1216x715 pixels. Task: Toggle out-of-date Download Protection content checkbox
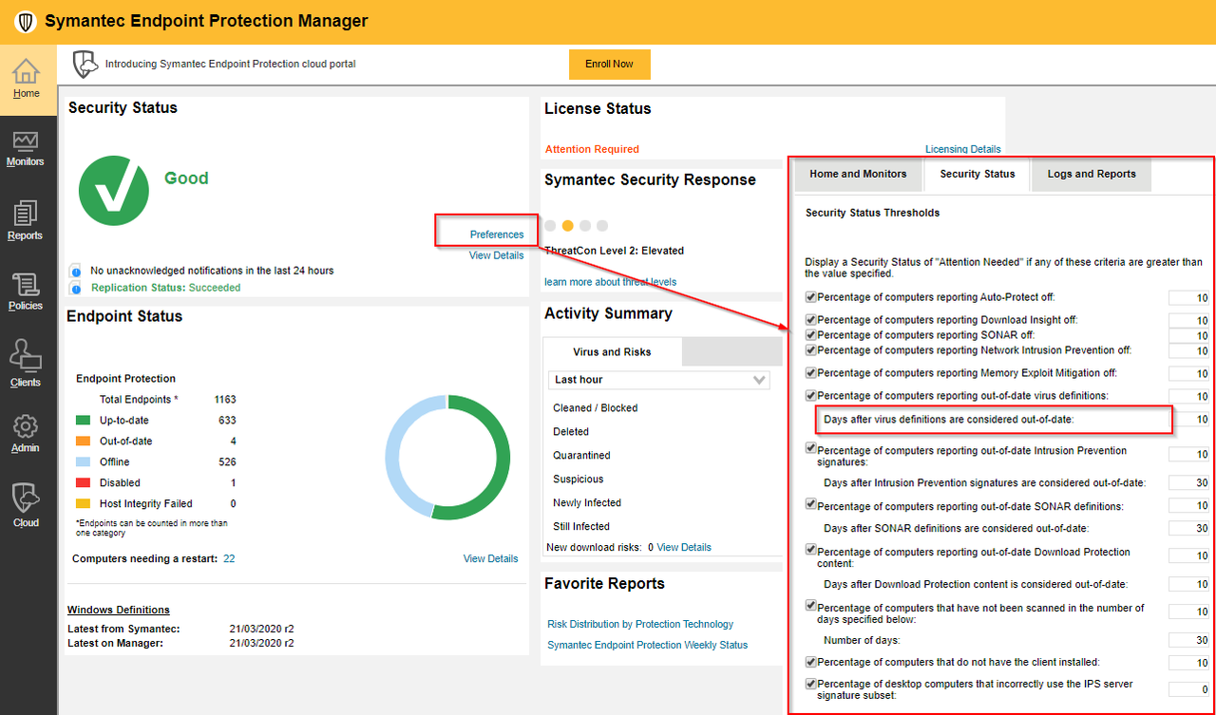click(810, 549)
